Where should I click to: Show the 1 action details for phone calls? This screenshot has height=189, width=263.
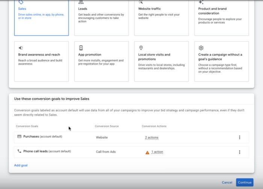coord(157,152)
